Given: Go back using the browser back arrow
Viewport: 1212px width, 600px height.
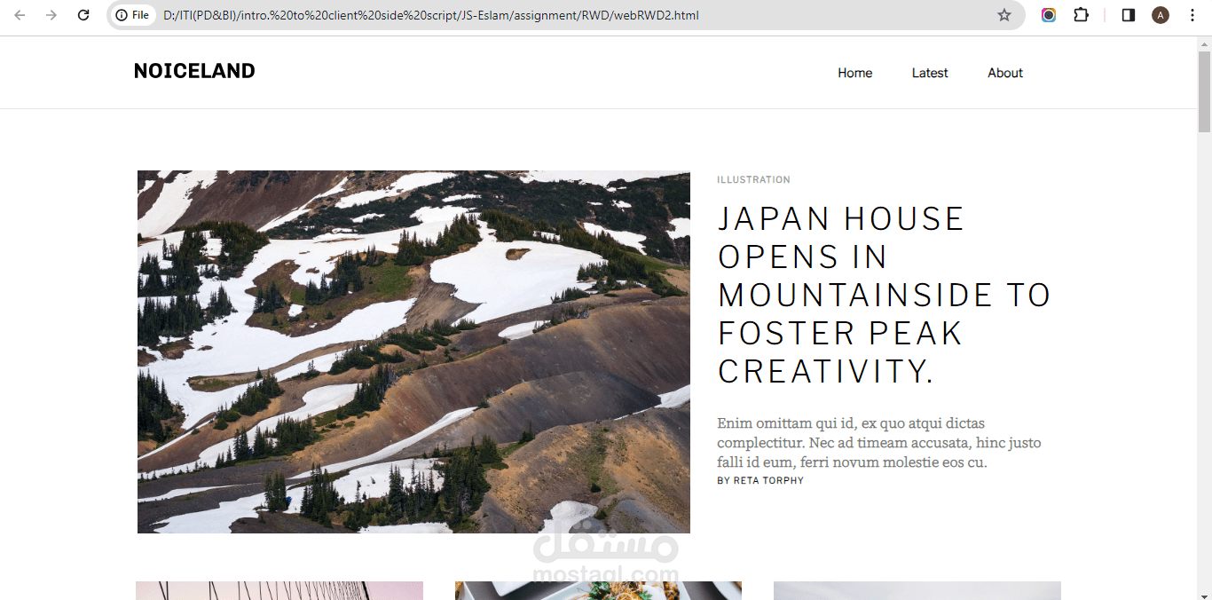Looking at the screenshot, I should point(20,15).
